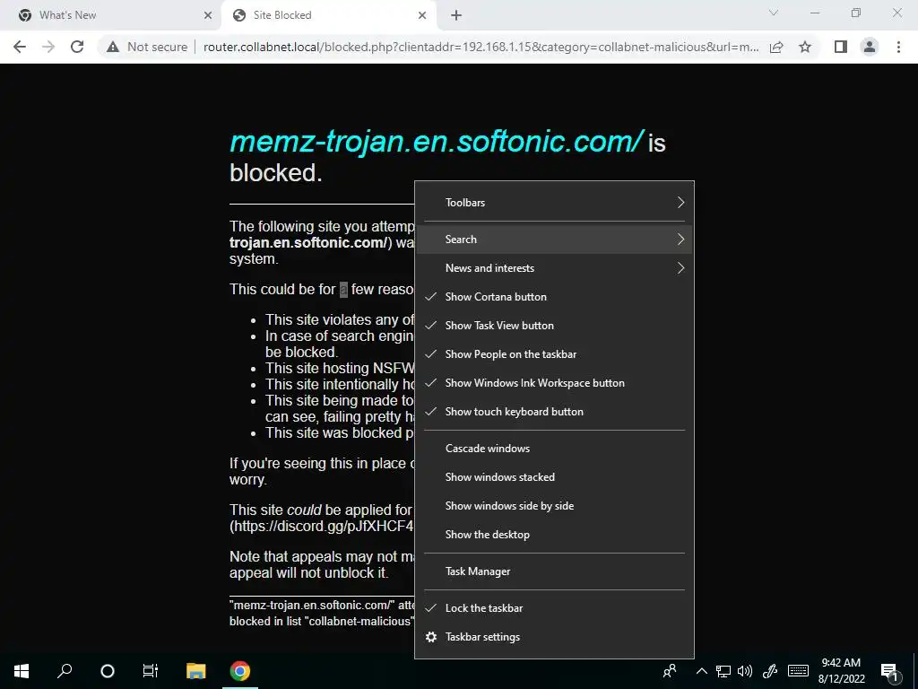Toggle Show touch keyboard button
918x689 pixels.
554,412
